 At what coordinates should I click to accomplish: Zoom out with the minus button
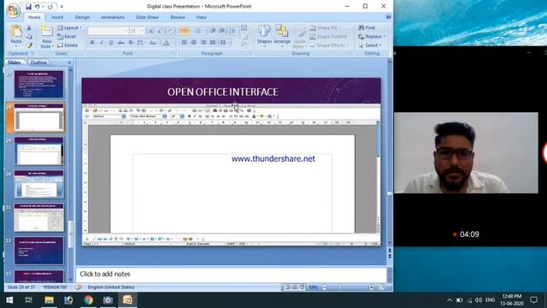(325, 287)
